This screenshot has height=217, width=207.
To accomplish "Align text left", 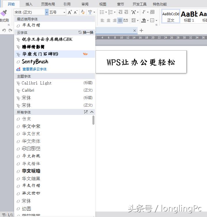I will click(102, 20).
